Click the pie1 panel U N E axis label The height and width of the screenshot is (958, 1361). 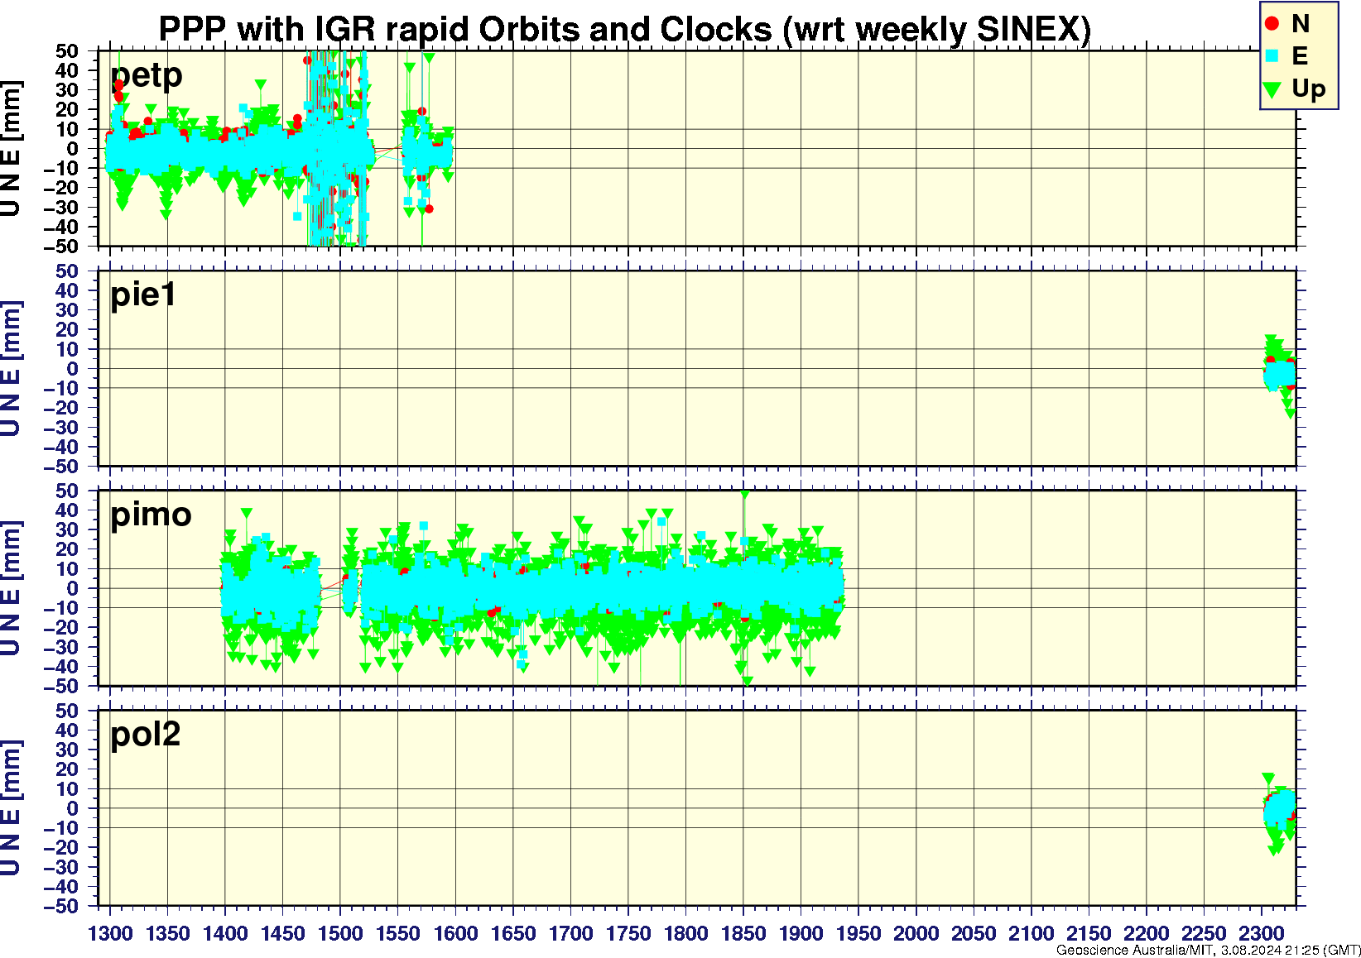click(x=11, y=368)
